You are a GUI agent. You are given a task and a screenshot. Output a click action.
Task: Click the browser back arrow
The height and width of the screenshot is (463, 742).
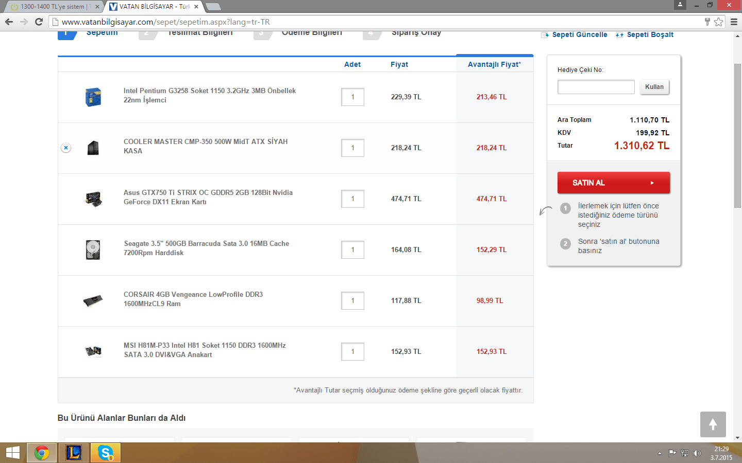coord(9,22)
